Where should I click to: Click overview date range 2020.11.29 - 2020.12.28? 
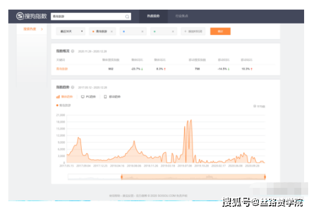[x=93, y=51]
